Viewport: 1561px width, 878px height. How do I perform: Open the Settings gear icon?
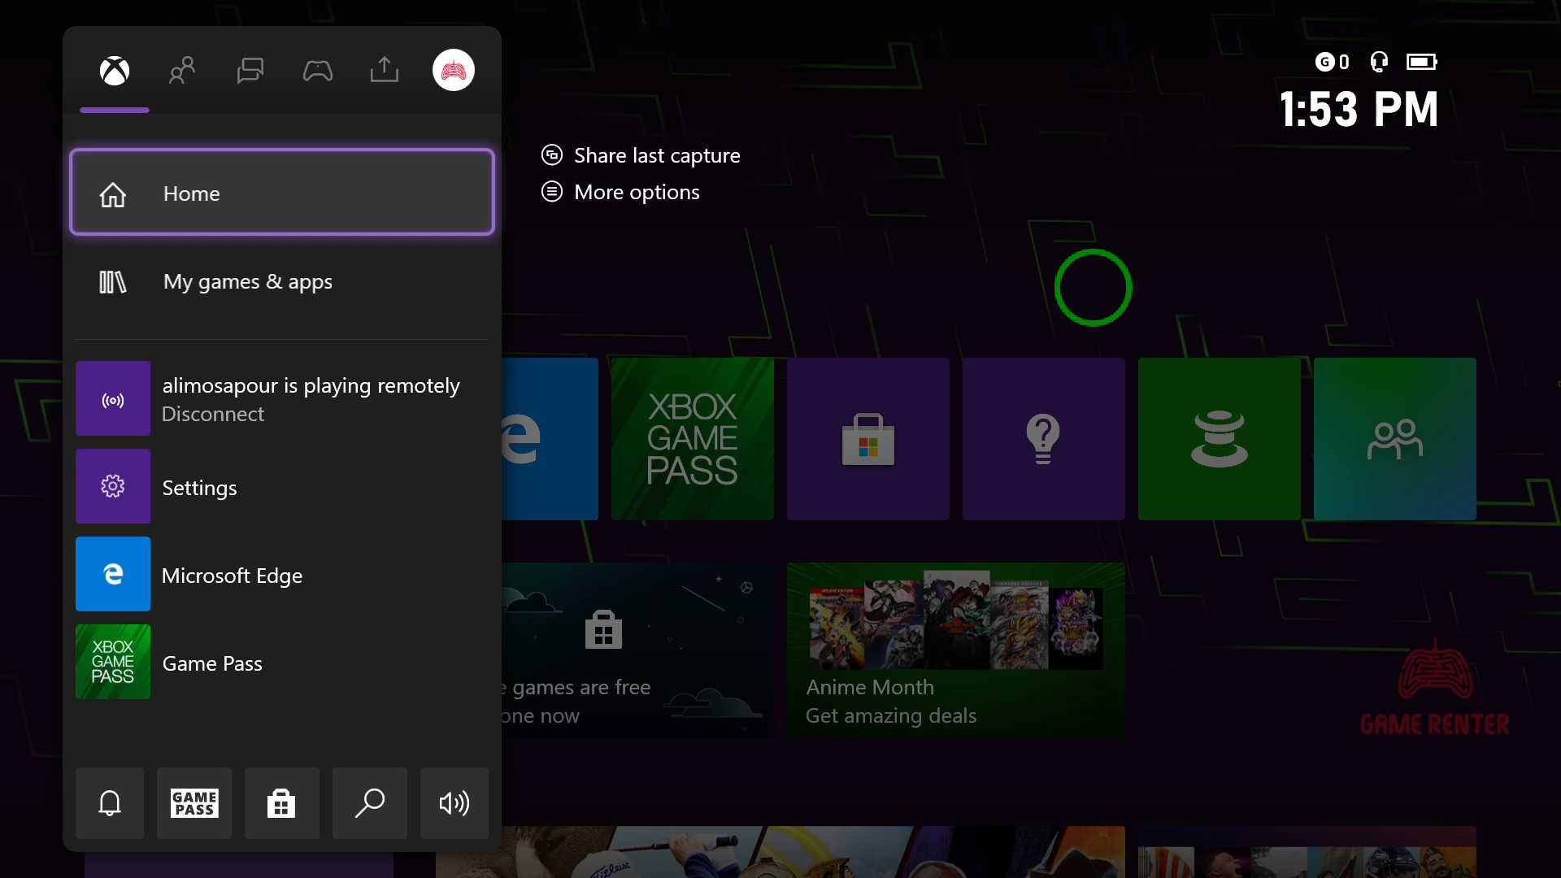113,486
